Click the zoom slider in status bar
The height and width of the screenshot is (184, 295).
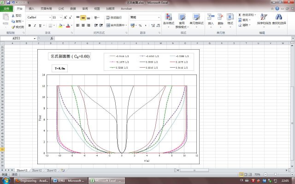click(x=274, y=175)
